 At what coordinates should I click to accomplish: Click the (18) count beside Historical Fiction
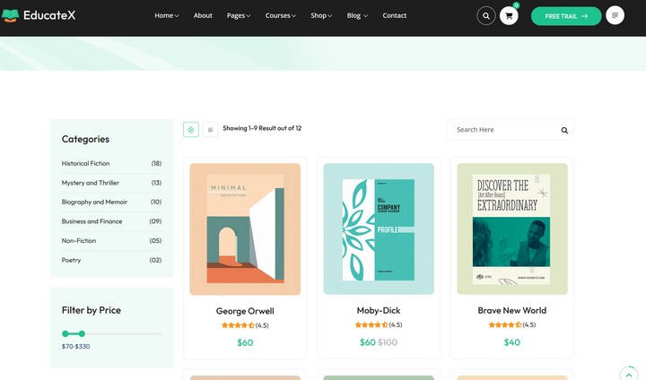pos(156,163)
